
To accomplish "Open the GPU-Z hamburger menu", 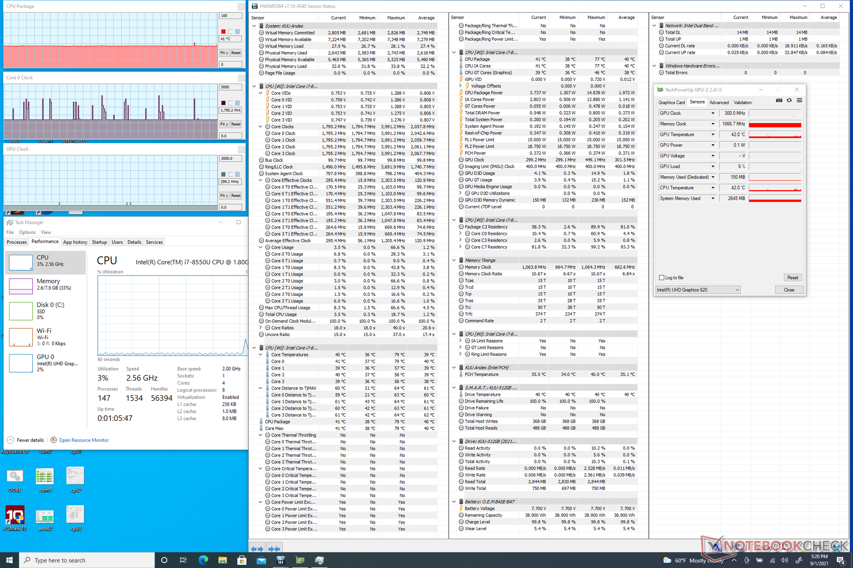I will tap(799, 101).
